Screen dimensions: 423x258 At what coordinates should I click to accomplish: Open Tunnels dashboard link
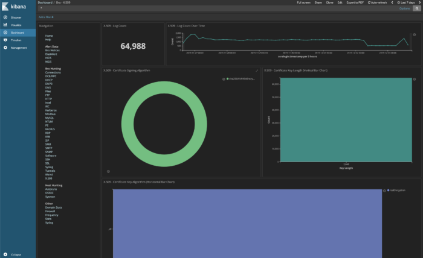click(50, 171)
